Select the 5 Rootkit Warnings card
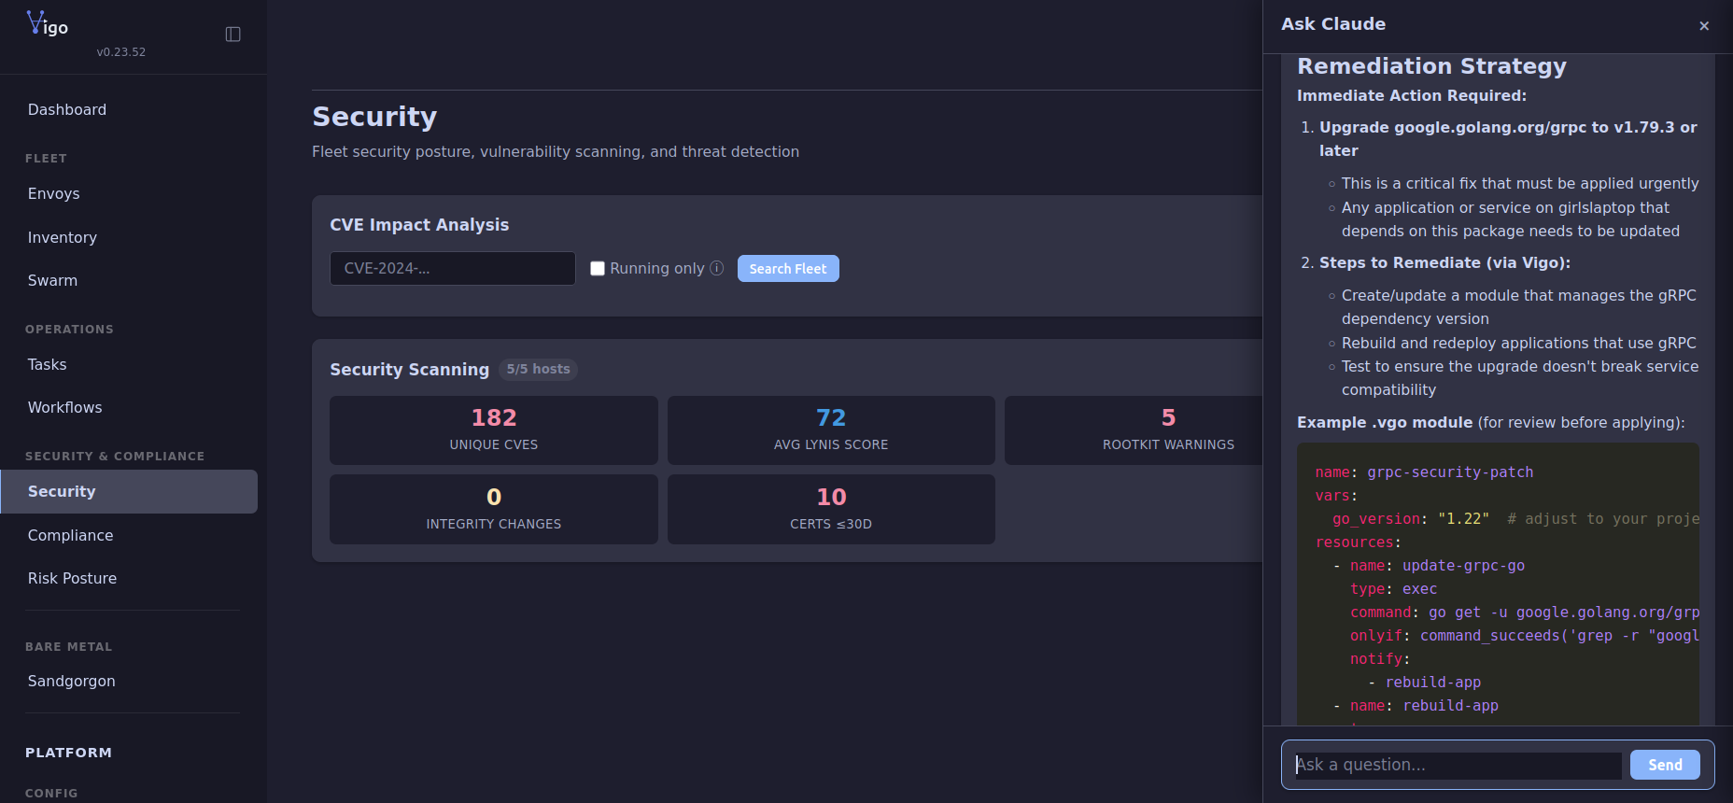This screenshot has width=1733, height=803. 1134,430
